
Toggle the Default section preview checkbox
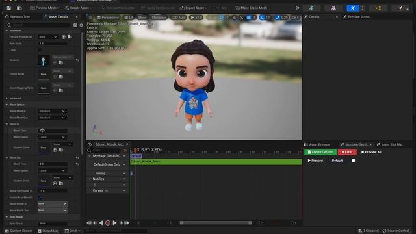tap(354, 161)
